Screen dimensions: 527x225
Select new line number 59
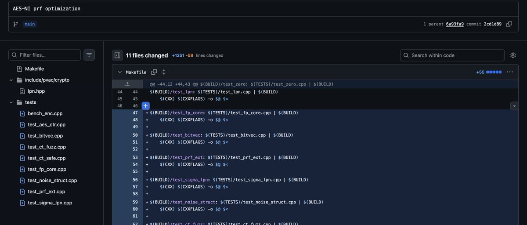[135, 202]
